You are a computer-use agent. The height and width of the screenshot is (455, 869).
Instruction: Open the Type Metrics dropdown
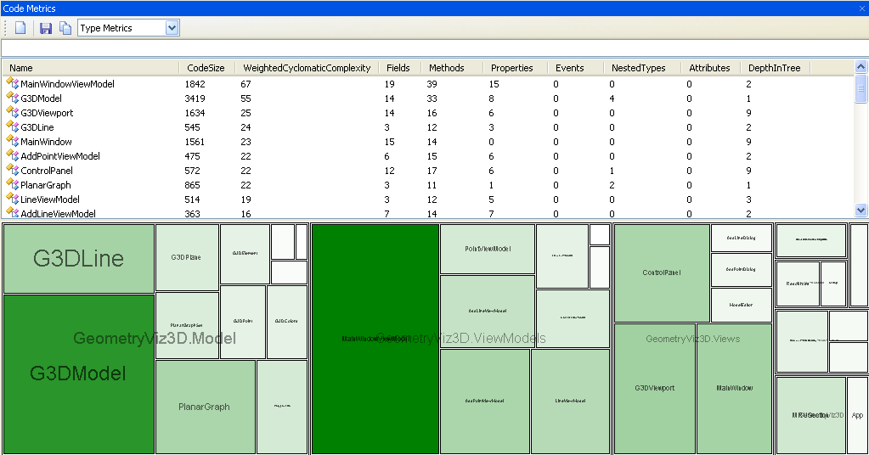click(172, 28)
